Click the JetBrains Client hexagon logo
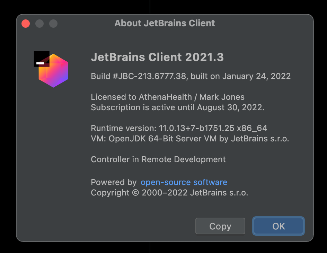 (51, 69)
